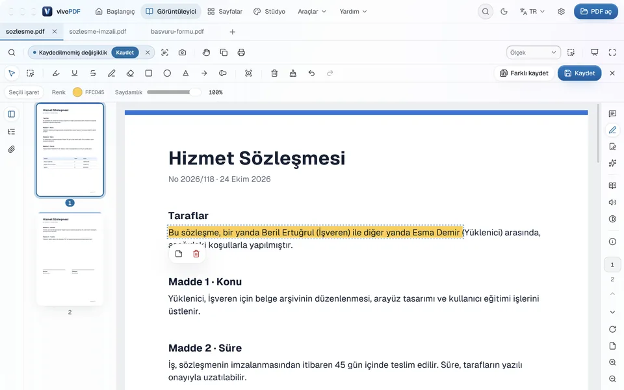Select the freehand pen tool
624x390 pixels.
tap(111, 73)
